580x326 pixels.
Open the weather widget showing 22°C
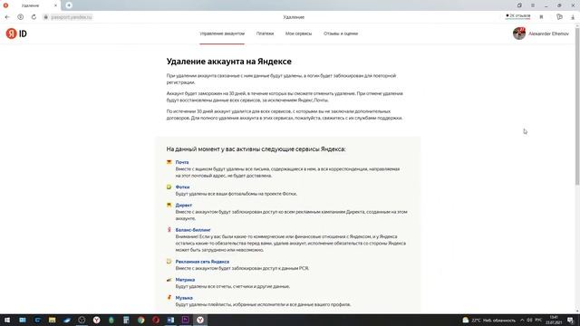tap(488, 320)
